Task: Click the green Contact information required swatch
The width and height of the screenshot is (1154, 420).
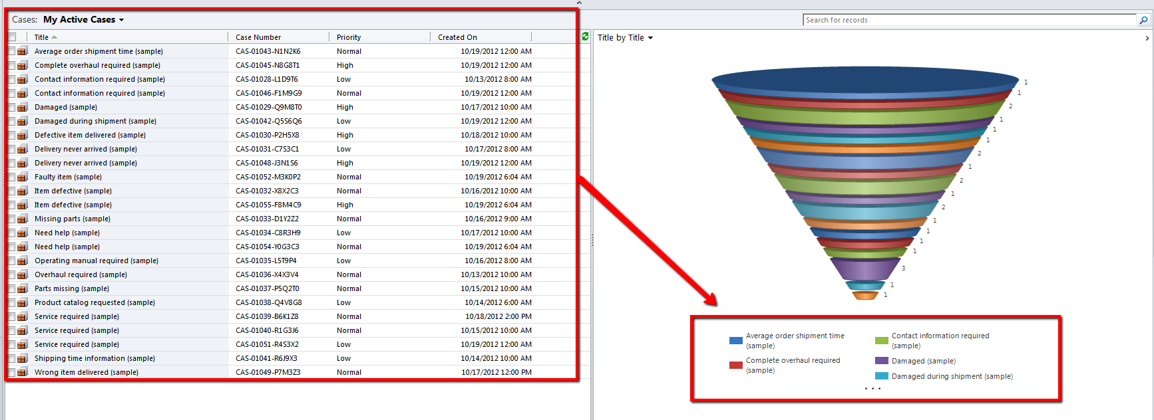Action: point(881,340)
